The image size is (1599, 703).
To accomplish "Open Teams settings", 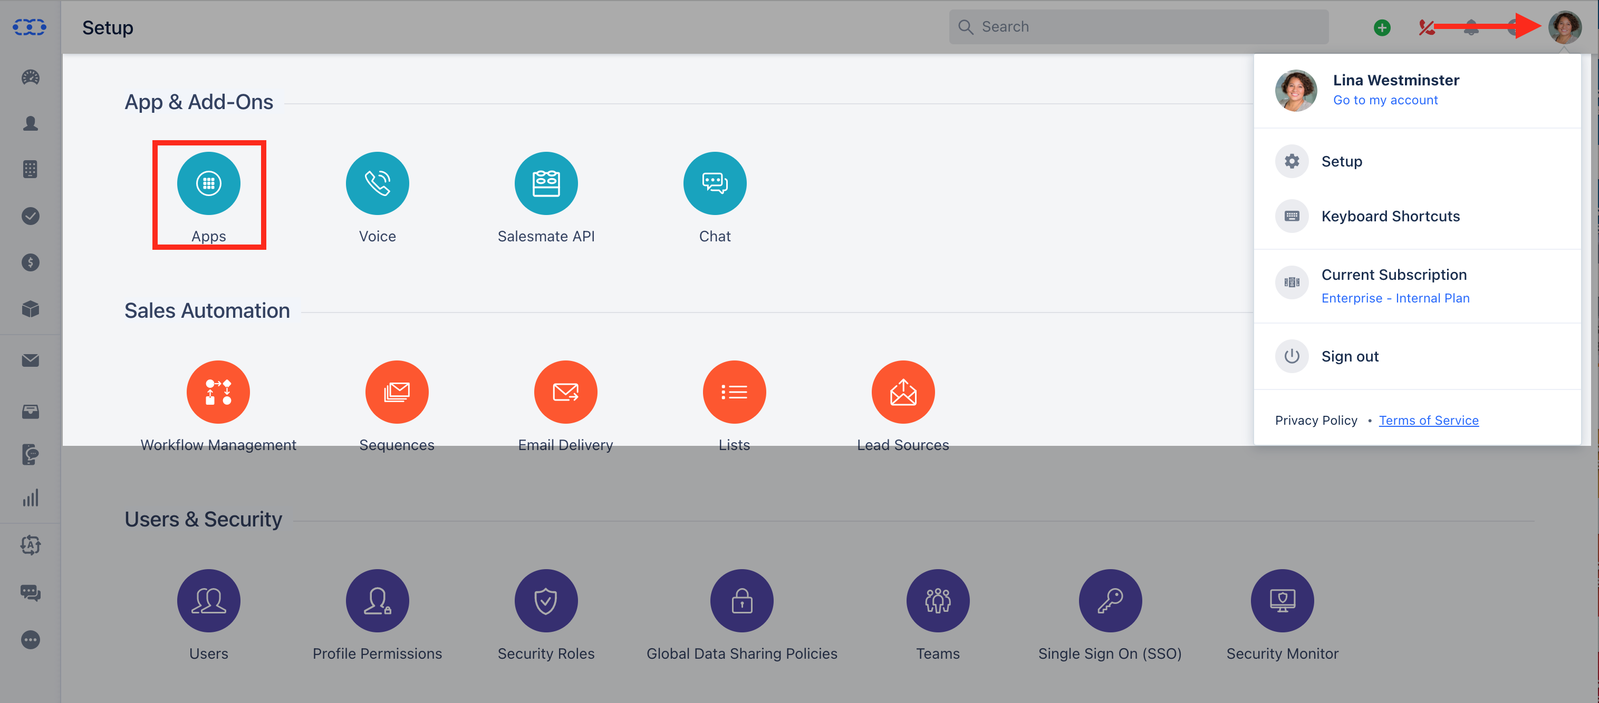I will [938, 601].
